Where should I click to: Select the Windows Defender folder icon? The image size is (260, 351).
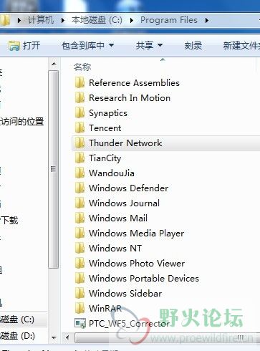coord(80,188)
